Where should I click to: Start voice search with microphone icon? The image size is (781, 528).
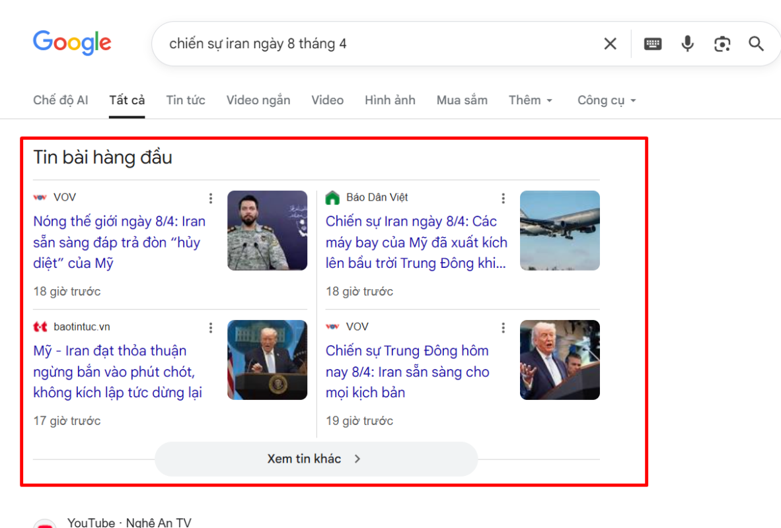tap(687, 44)
